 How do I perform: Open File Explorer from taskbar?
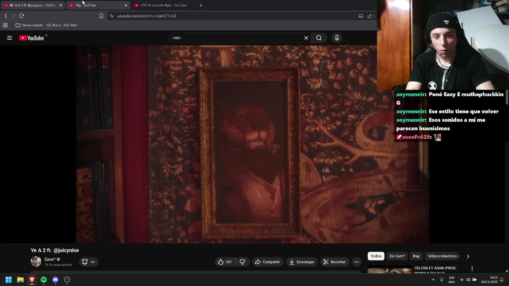tap(20, 280)
